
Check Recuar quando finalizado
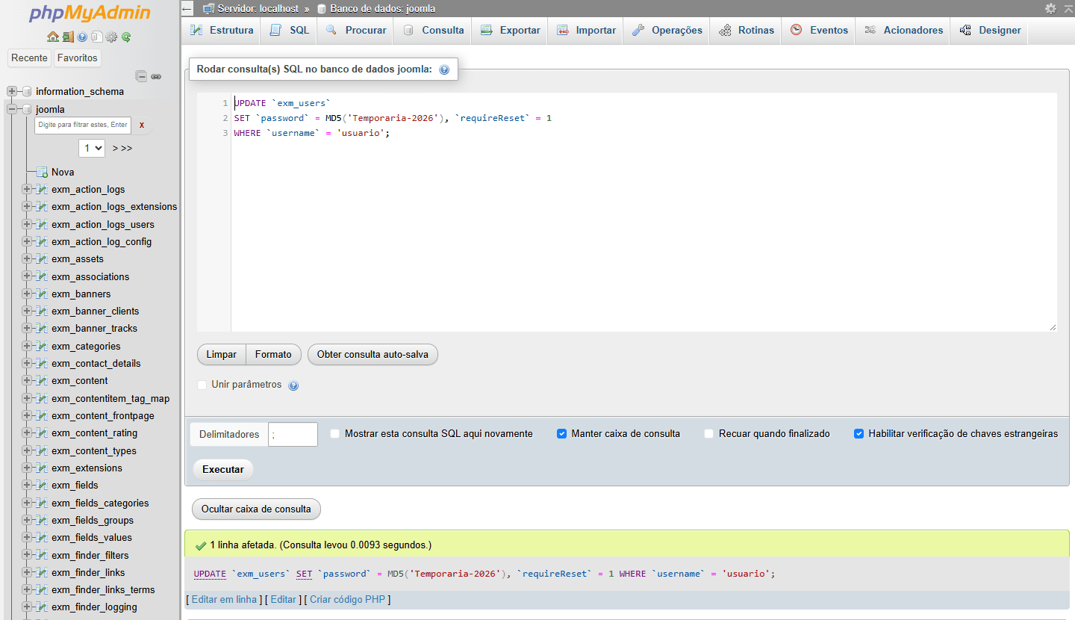click(x=709, y=433)
